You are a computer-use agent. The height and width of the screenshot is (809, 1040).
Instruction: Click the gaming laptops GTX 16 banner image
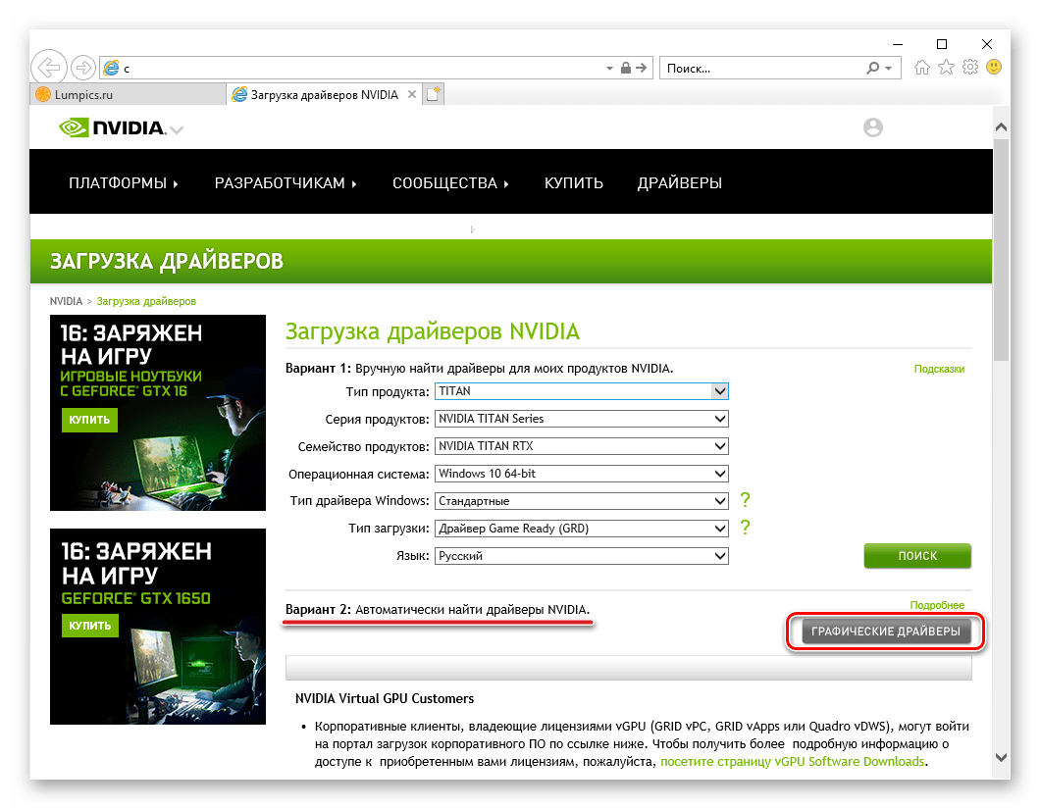tap(158, 413)
